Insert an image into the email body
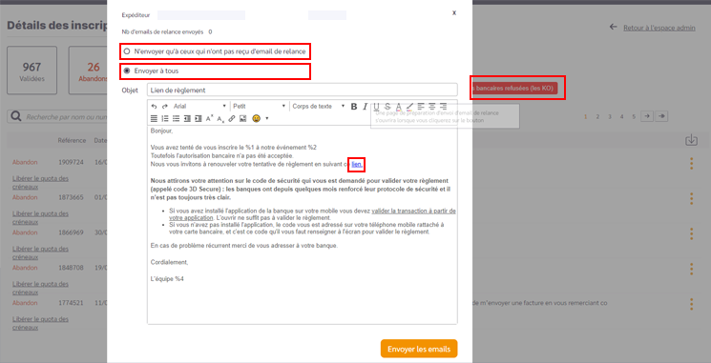The width and height of the screenshot is (711, 363). pos(242,118)
